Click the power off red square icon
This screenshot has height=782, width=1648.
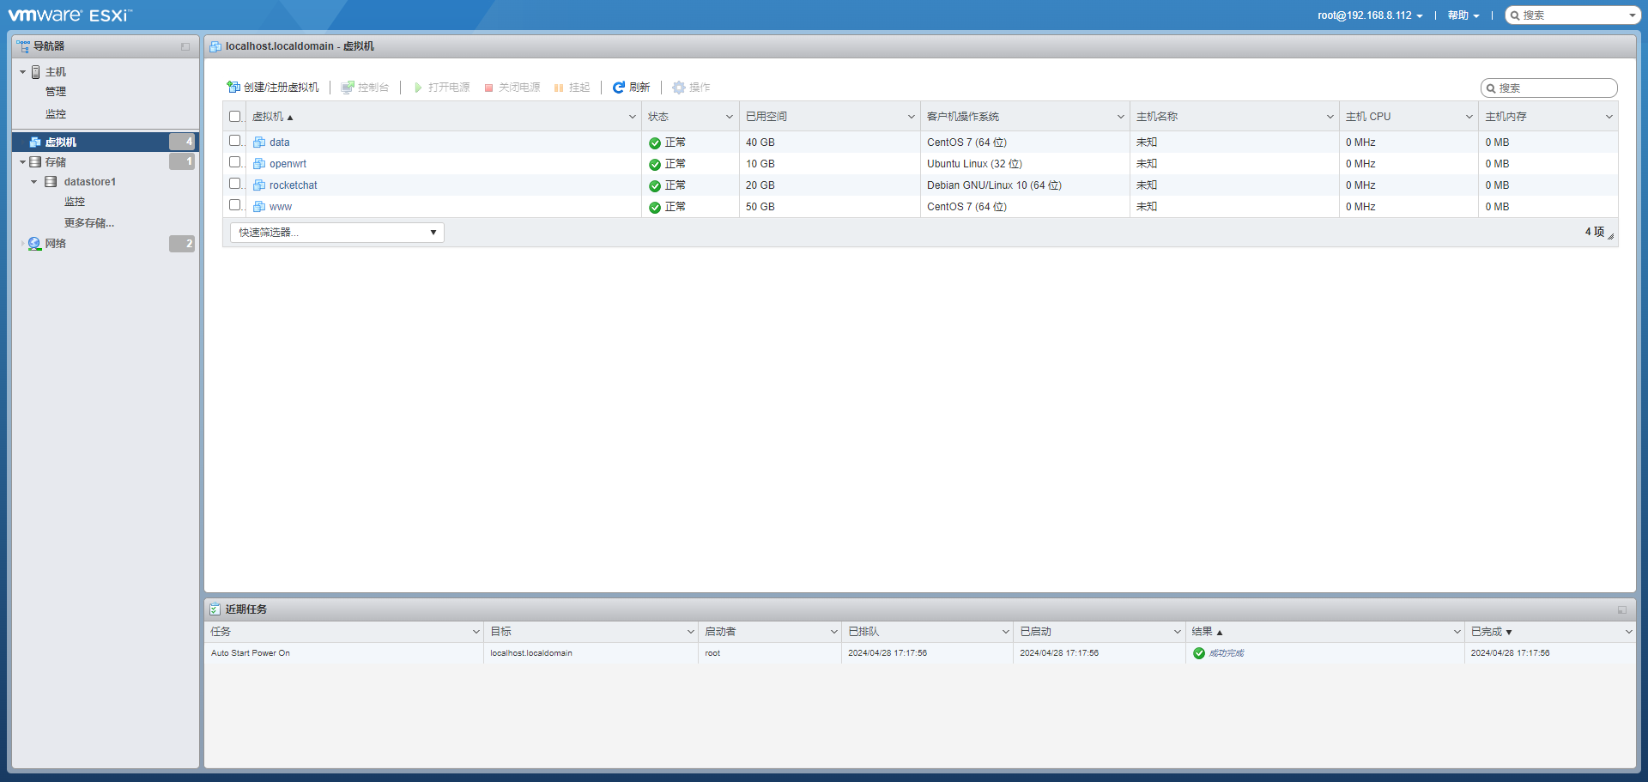pos(489,88)
